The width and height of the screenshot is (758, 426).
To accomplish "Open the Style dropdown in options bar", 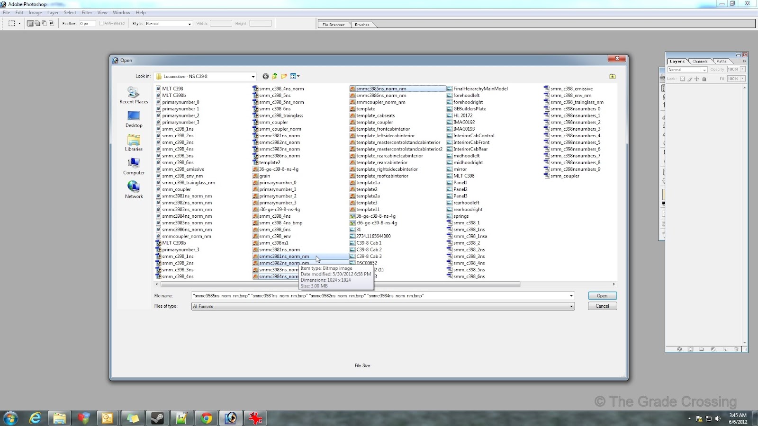I will 189,24.
